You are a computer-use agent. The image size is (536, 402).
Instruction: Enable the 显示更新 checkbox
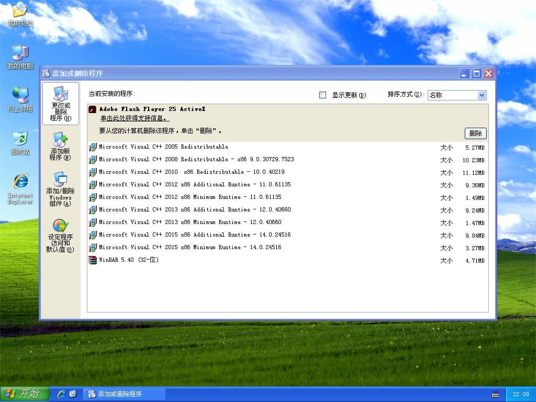pyautogui.click(x=322, y=95)
